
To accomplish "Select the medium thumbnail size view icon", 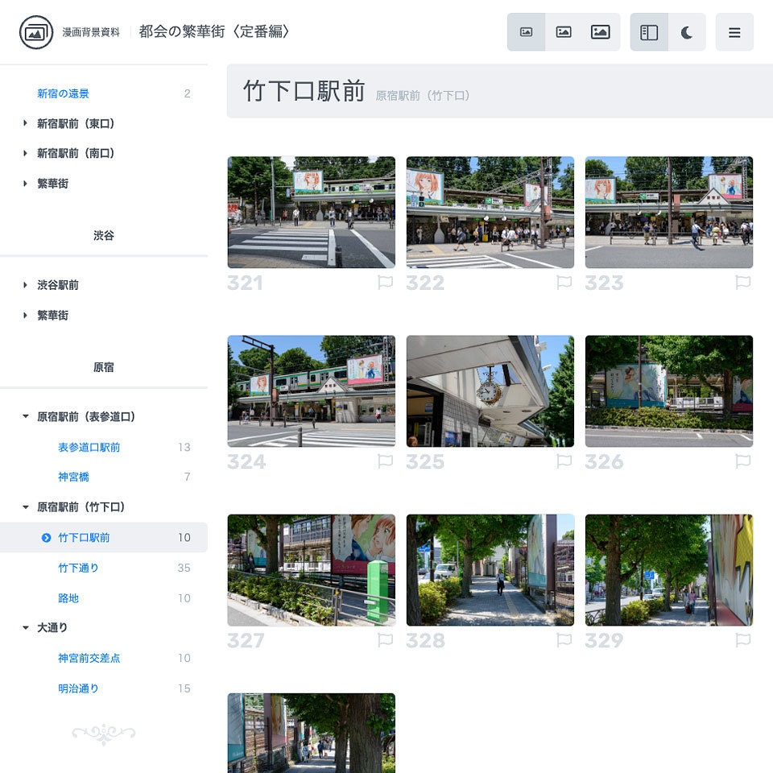I will 564,32.
